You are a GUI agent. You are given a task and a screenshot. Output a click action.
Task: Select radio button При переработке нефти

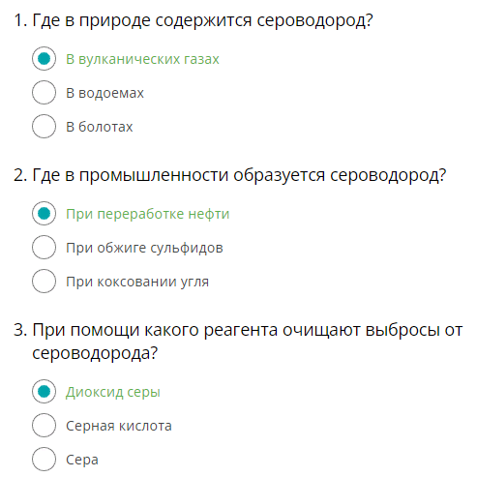44,214
